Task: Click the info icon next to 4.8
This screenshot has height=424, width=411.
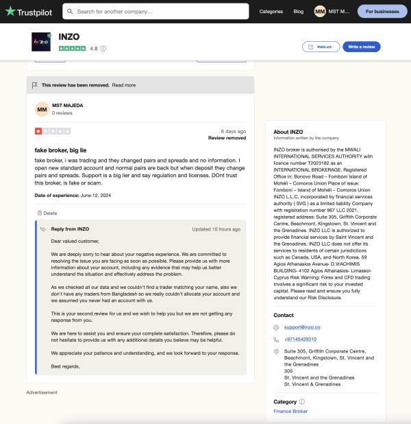Action: (x=103, y=49)
